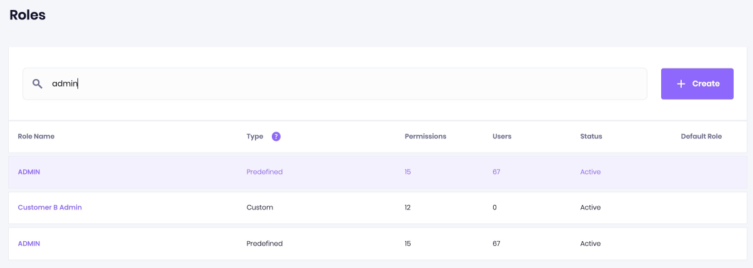Select the Type column header label

255,136
